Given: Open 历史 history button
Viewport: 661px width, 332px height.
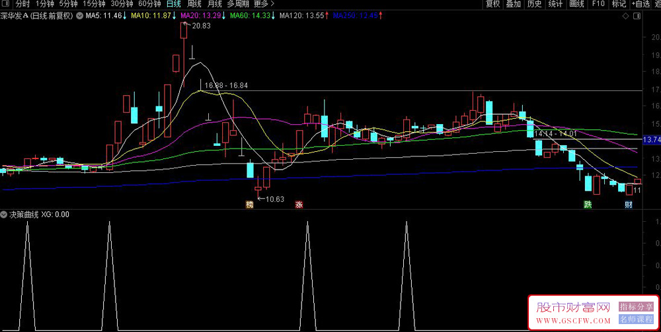Looking at the screenshot, I should pyautogui.click(x=535, y=4).
